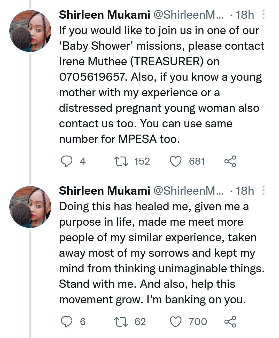Like the tweet mentioning Irene Muthee
This screenshot has height=338, width=279.
pos(176,161)
